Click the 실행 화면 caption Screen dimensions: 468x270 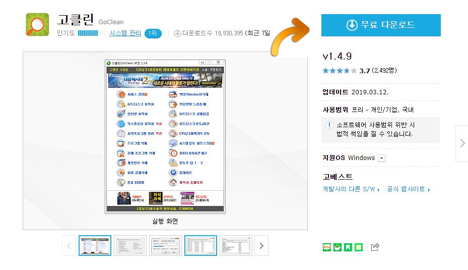point(165,221)
